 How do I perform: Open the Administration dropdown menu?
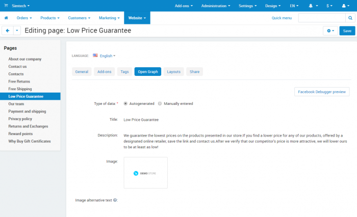click(216, 6)
